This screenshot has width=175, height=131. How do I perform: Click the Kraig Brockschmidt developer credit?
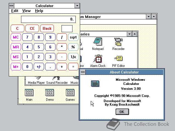pos(122,105)
